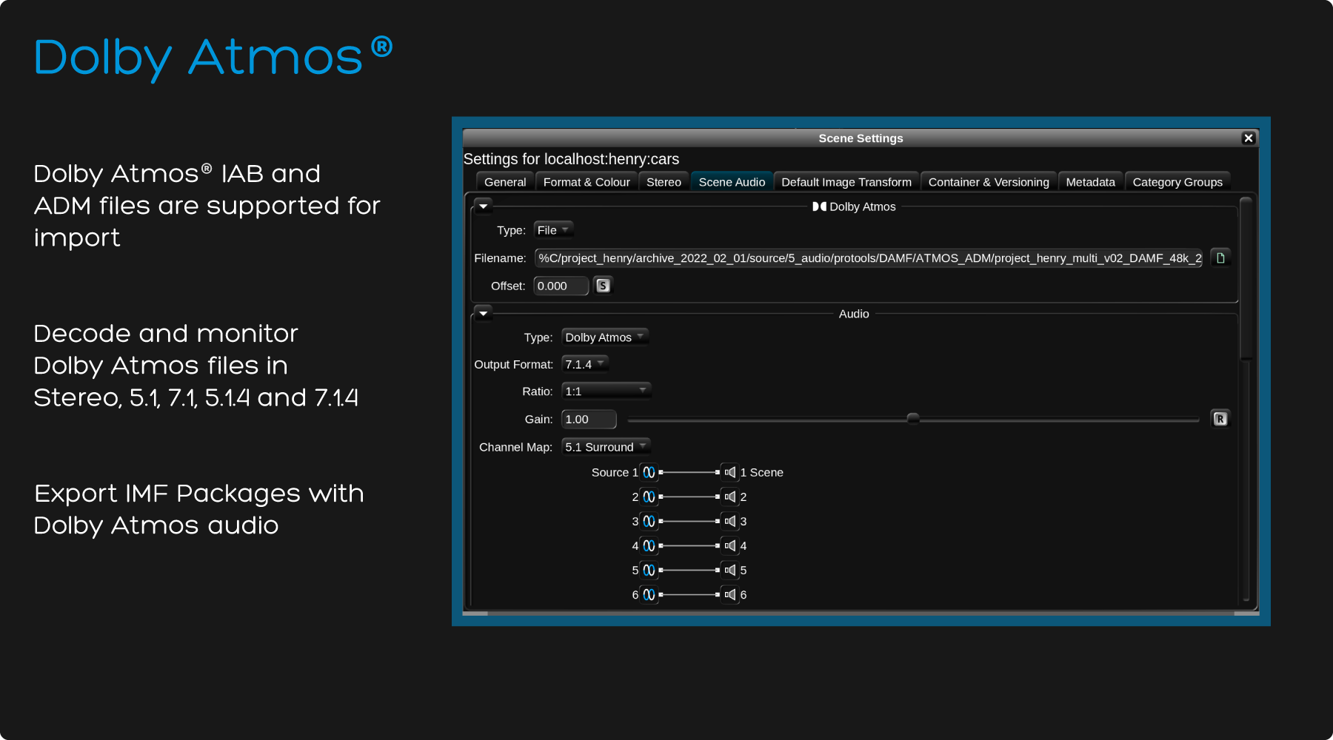
Task: Switch to Format & Colour tab
Action: [587, 182]
